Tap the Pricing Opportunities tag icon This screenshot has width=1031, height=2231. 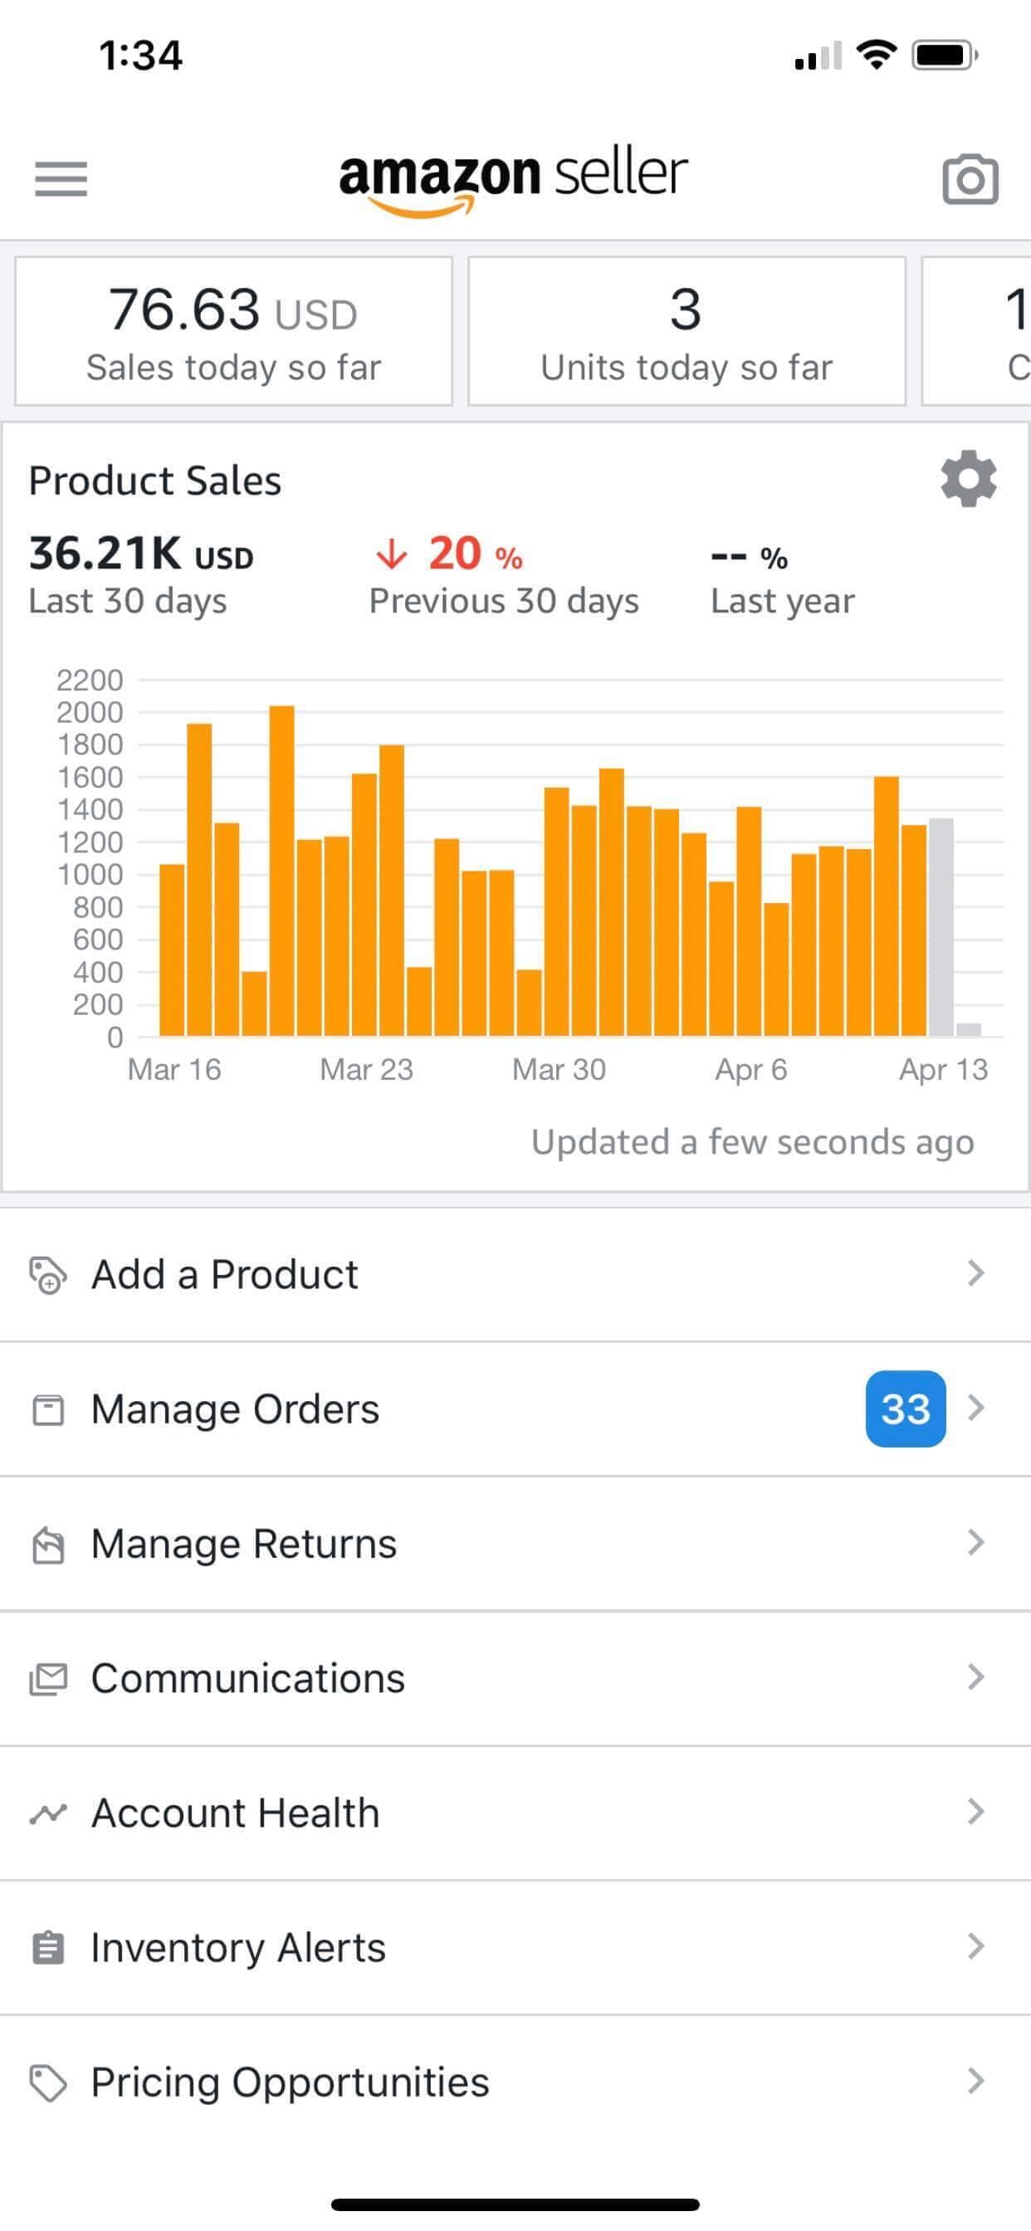[x=47, y=2082]
